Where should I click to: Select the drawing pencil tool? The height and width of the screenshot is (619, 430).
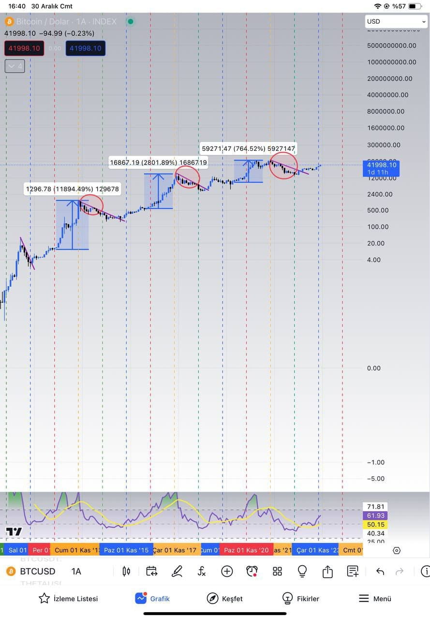tap(177, 571)
